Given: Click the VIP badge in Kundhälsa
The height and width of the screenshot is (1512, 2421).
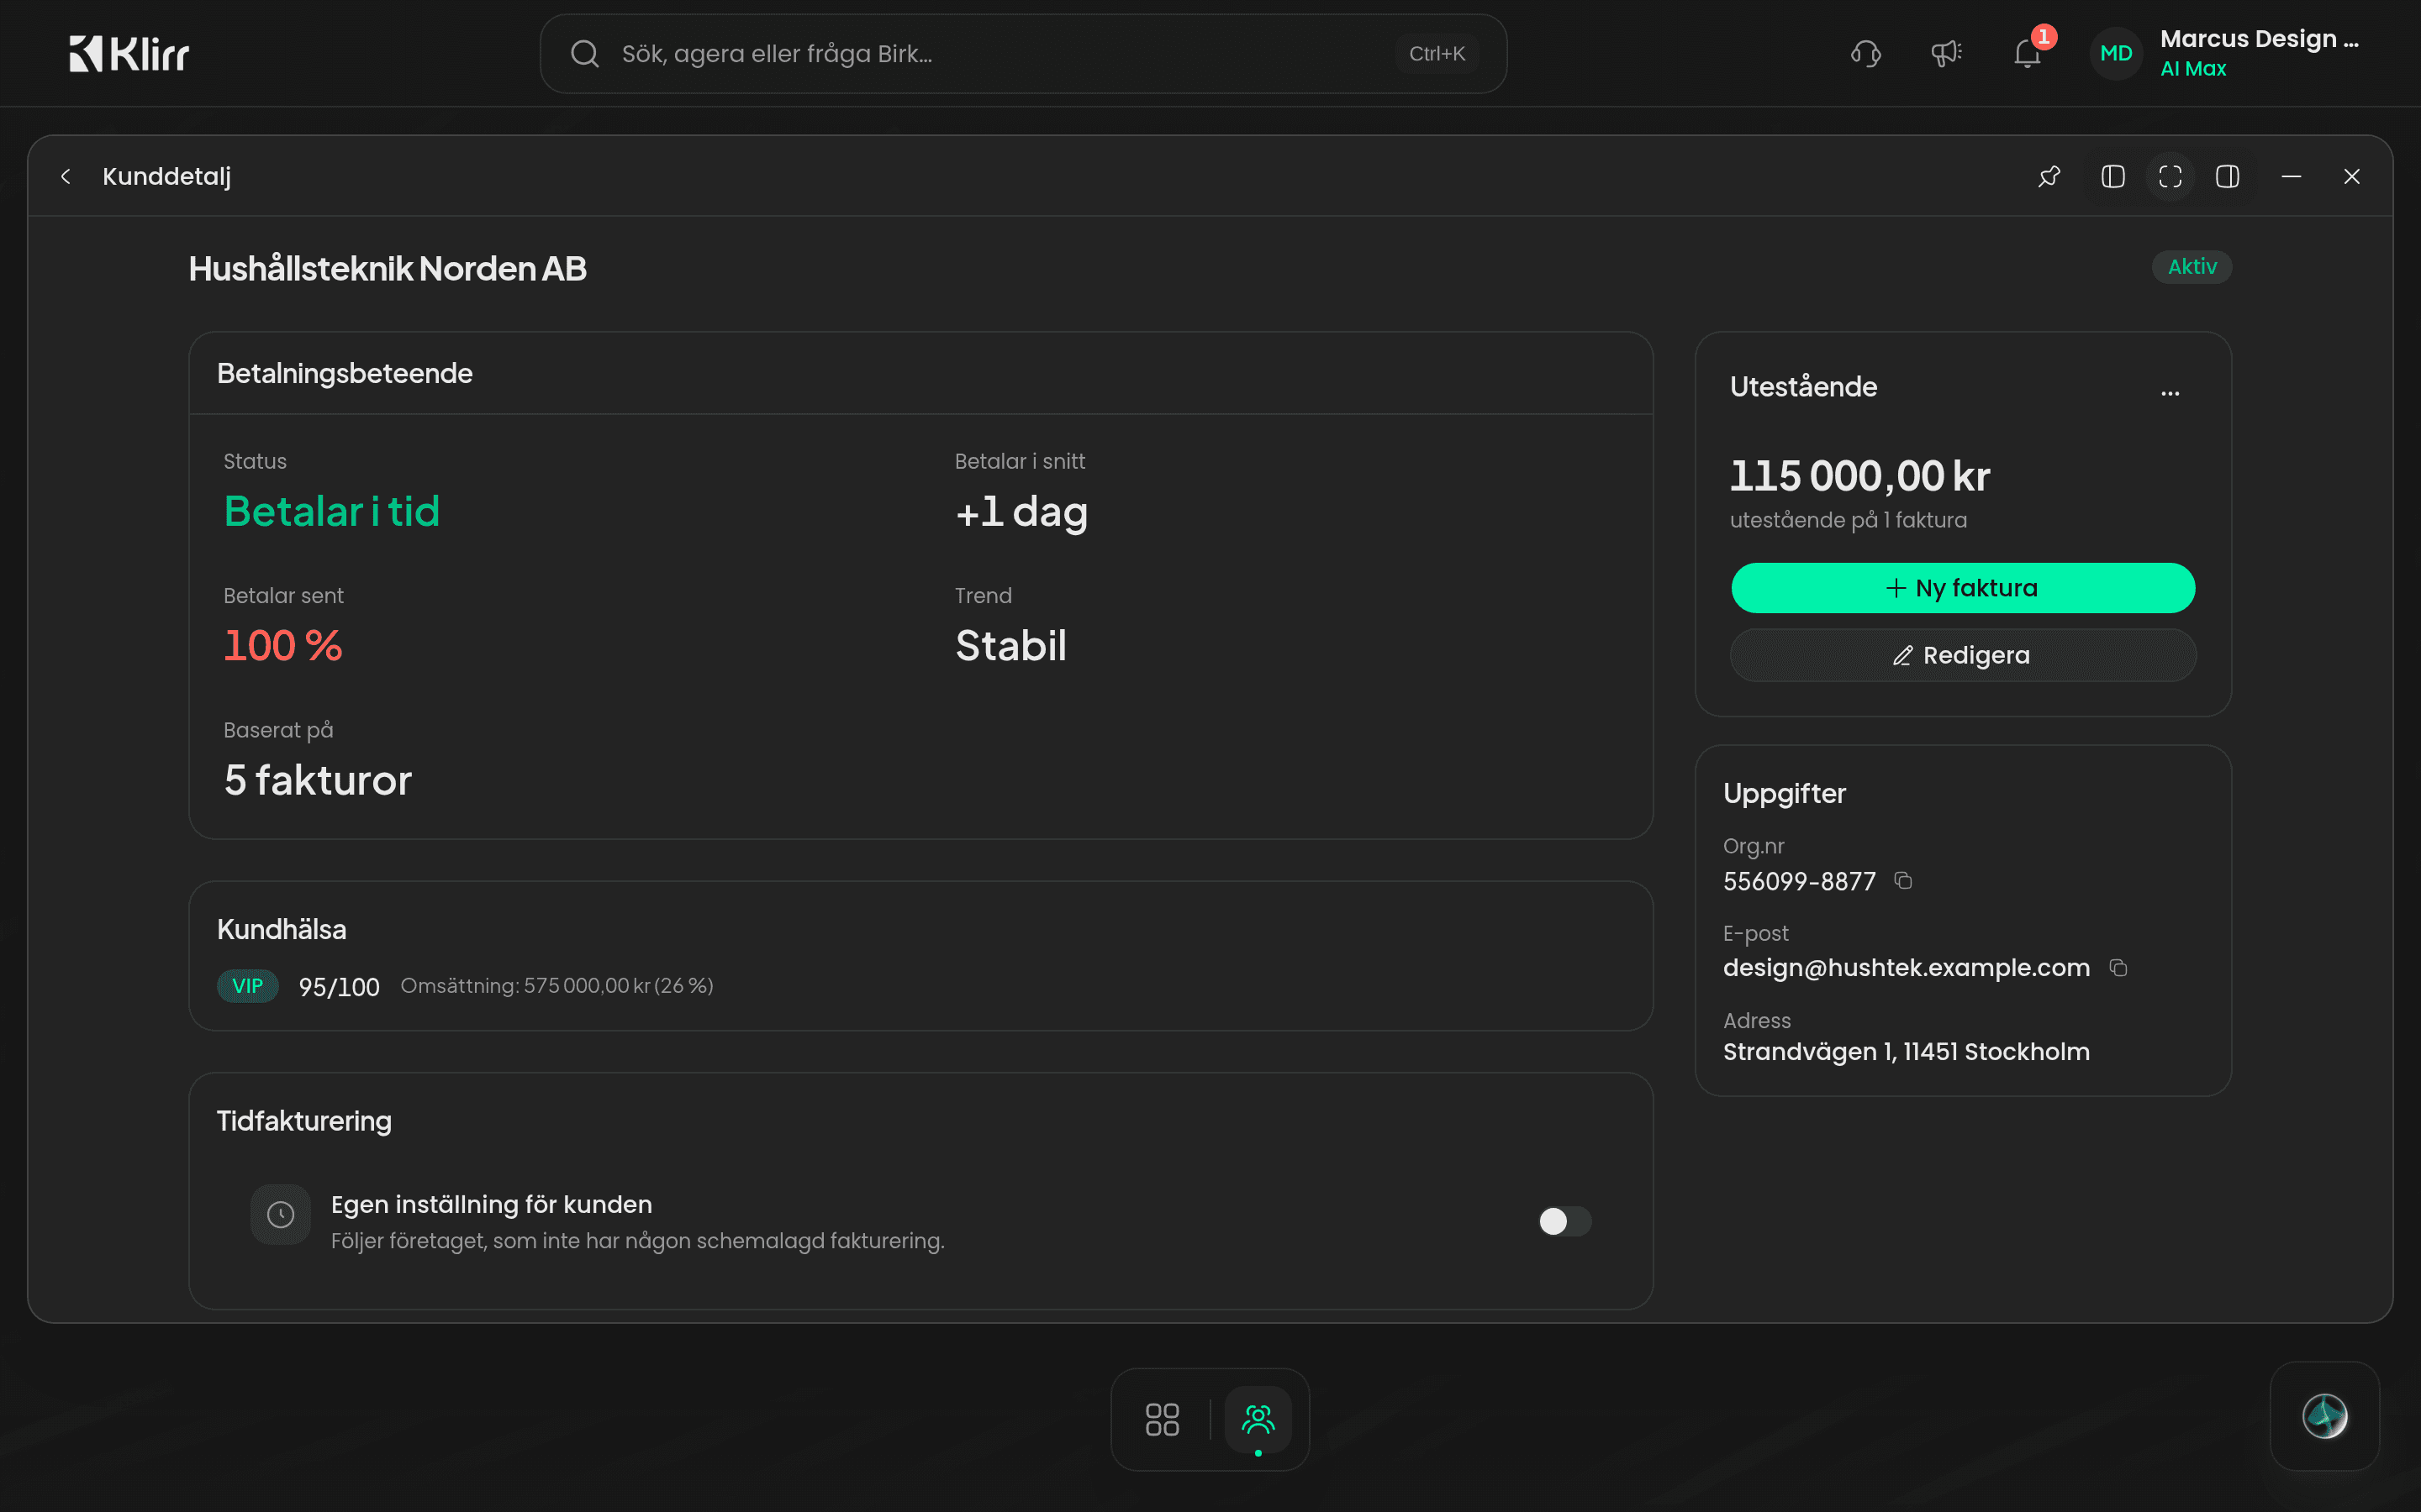Looking at the screenshot, I should pyautogui.click(x=247, y=986).
